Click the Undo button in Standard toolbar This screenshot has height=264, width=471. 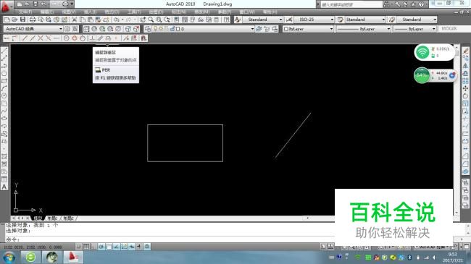(x=116, y=20)
